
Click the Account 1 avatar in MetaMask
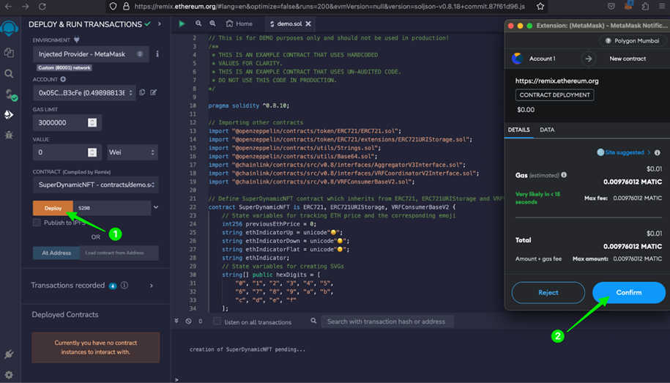coord(518,59)
